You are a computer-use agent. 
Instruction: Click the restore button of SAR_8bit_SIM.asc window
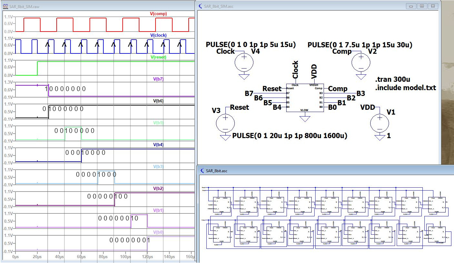tap(422, 6)
